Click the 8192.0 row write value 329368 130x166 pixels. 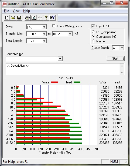[104, 143]
